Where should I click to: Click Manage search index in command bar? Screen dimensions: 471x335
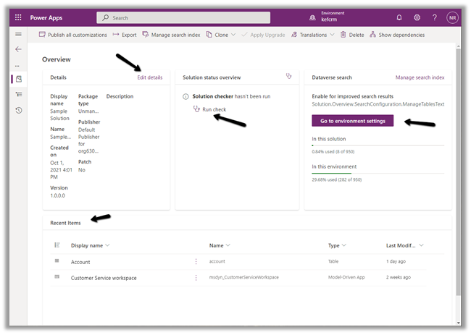[171, 35]
